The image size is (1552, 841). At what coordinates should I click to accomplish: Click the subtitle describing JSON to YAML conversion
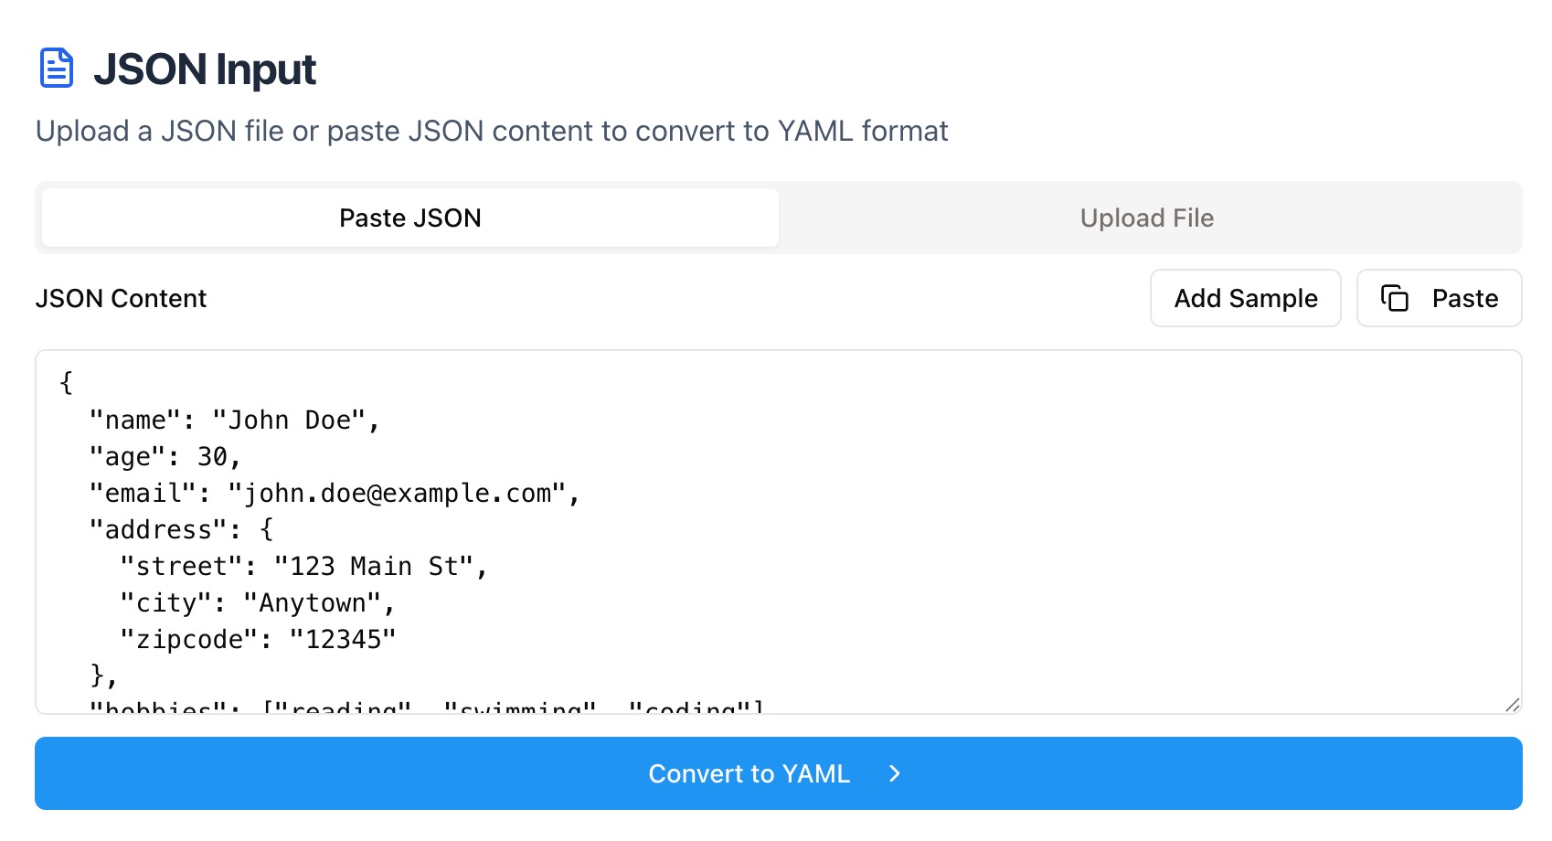(492, 131)
